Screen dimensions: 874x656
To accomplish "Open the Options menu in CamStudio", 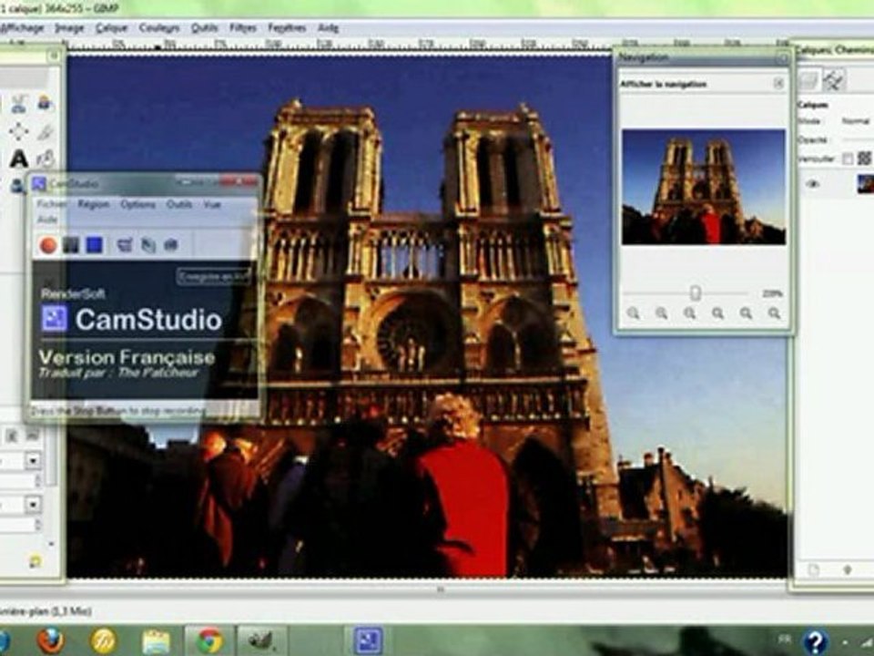I will click(x=137, y=204).
